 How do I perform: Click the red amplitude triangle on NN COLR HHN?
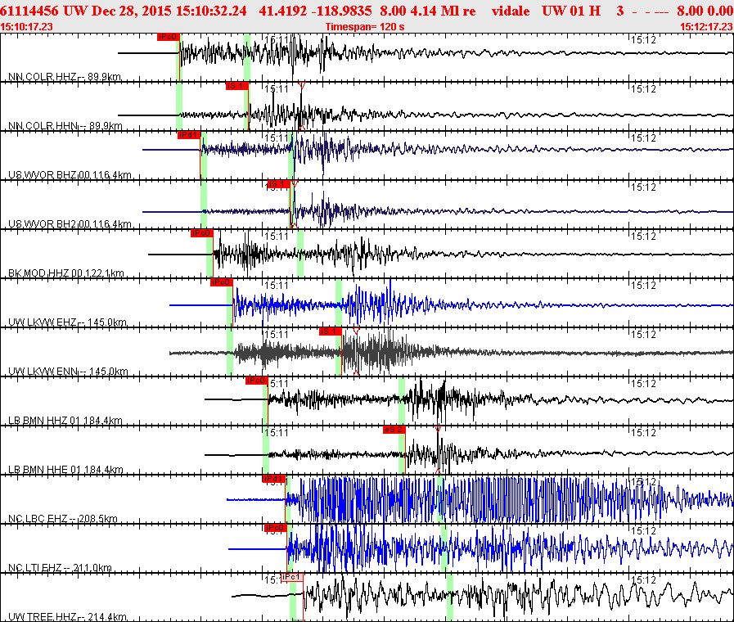302,85
